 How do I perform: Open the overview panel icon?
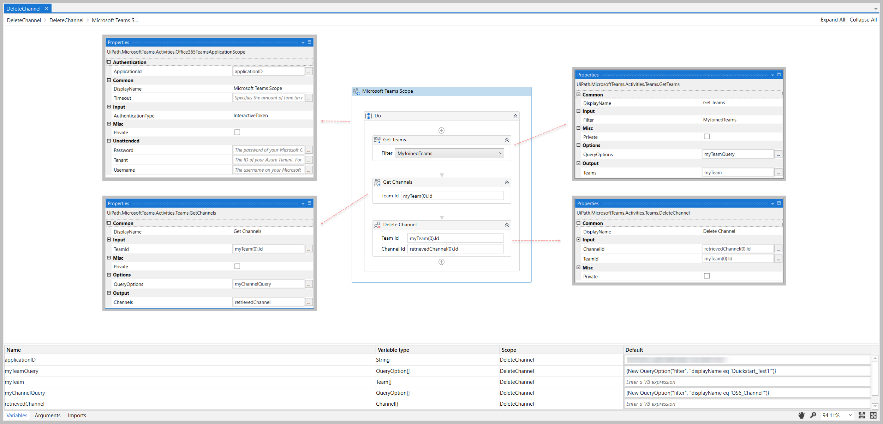point(873,415)
